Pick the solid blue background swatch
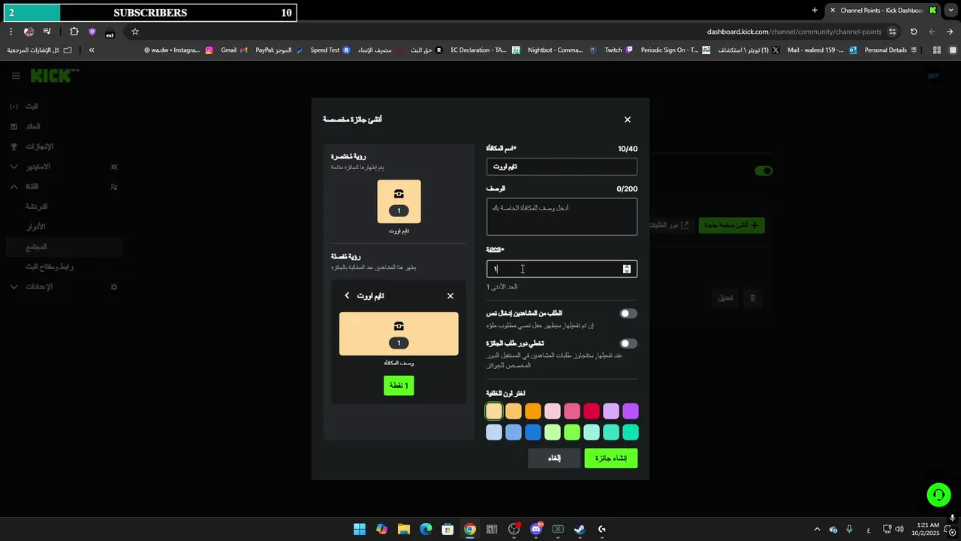The image size is (961, 541). click(533, 432)
